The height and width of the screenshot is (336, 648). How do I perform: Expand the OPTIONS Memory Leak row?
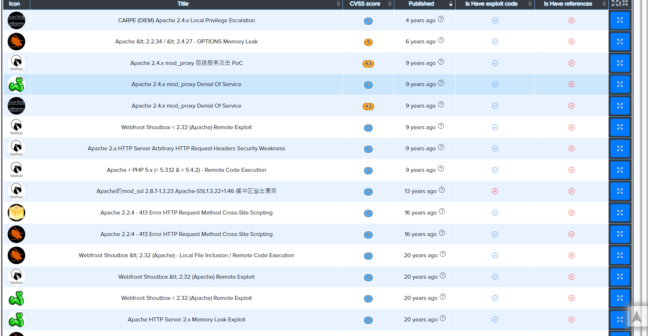click(620, 42)
